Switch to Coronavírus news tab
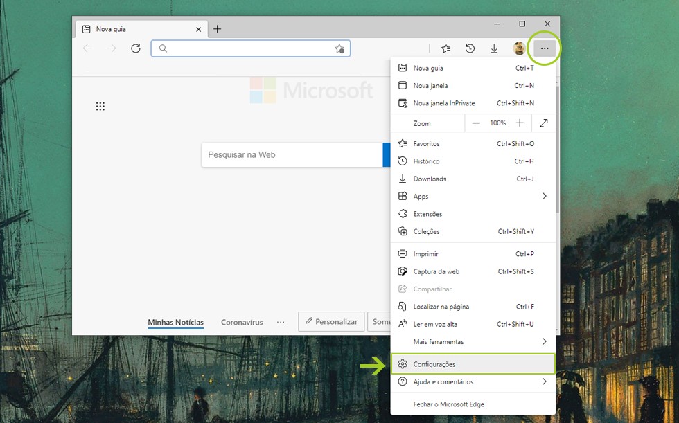 pos(242,322)
